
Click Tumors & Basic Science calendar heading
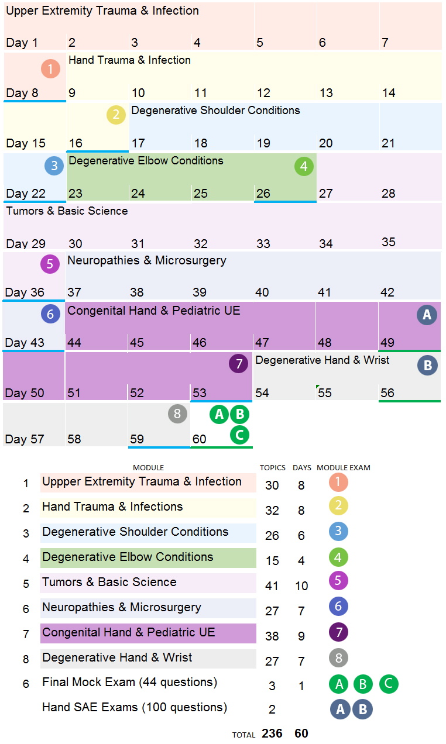[67, 211]
